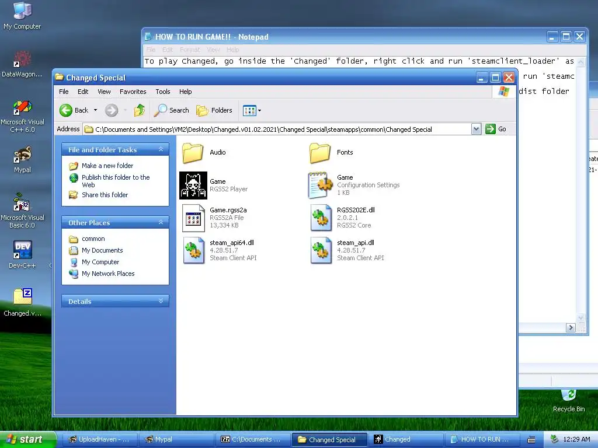This screenshot has height=448, width=598.
Task: Open the Fonts folder
Action: pyautogui.click(x=320, y=152)
